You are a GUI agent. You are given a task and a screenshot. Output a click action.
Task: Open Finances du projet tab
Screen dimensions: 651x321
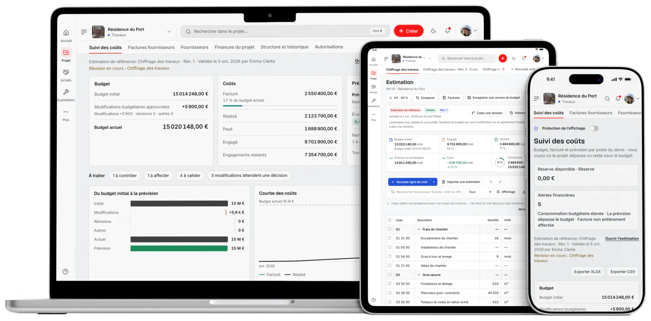click(235, 47)
